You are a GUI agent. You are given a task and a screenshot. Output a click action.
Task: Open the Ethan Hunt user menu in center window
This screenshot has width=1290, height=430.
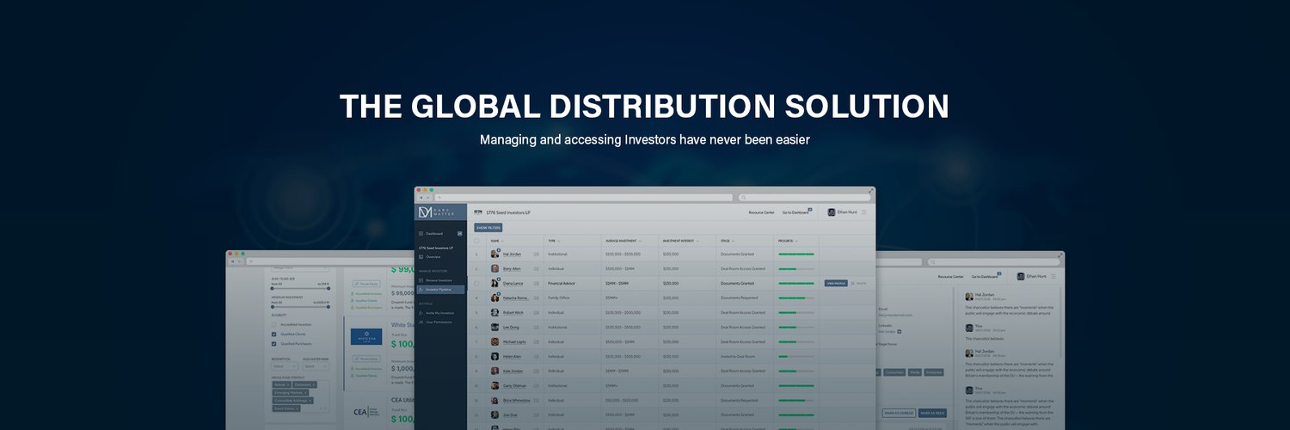point(842,212)
